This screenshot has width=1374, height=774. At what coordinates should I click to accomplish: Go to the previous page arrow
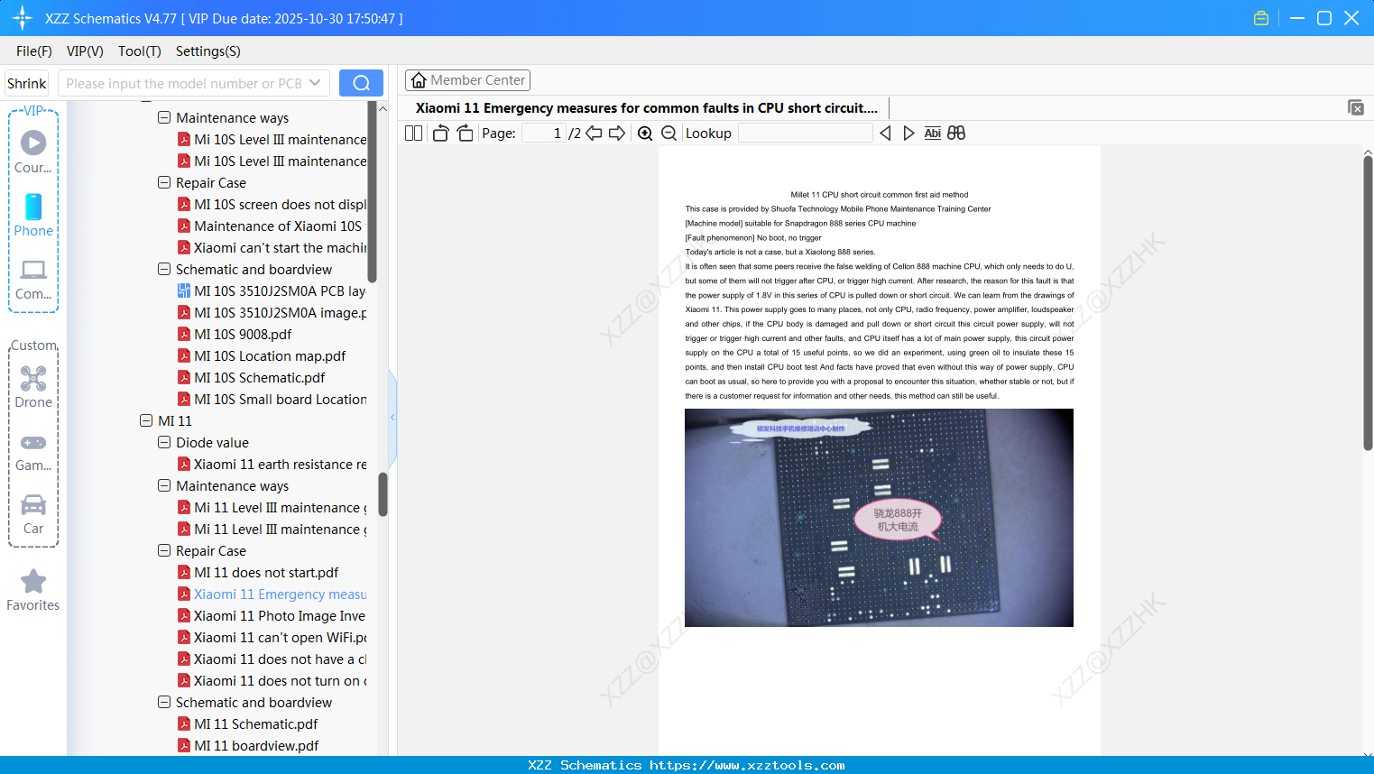point(594,134)
